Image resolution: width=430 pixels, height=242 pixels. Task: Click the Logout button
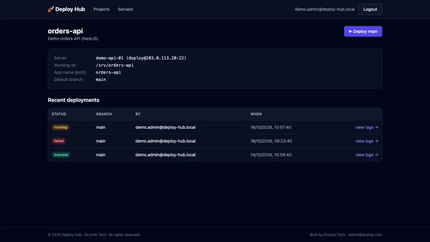coord(370,9)
